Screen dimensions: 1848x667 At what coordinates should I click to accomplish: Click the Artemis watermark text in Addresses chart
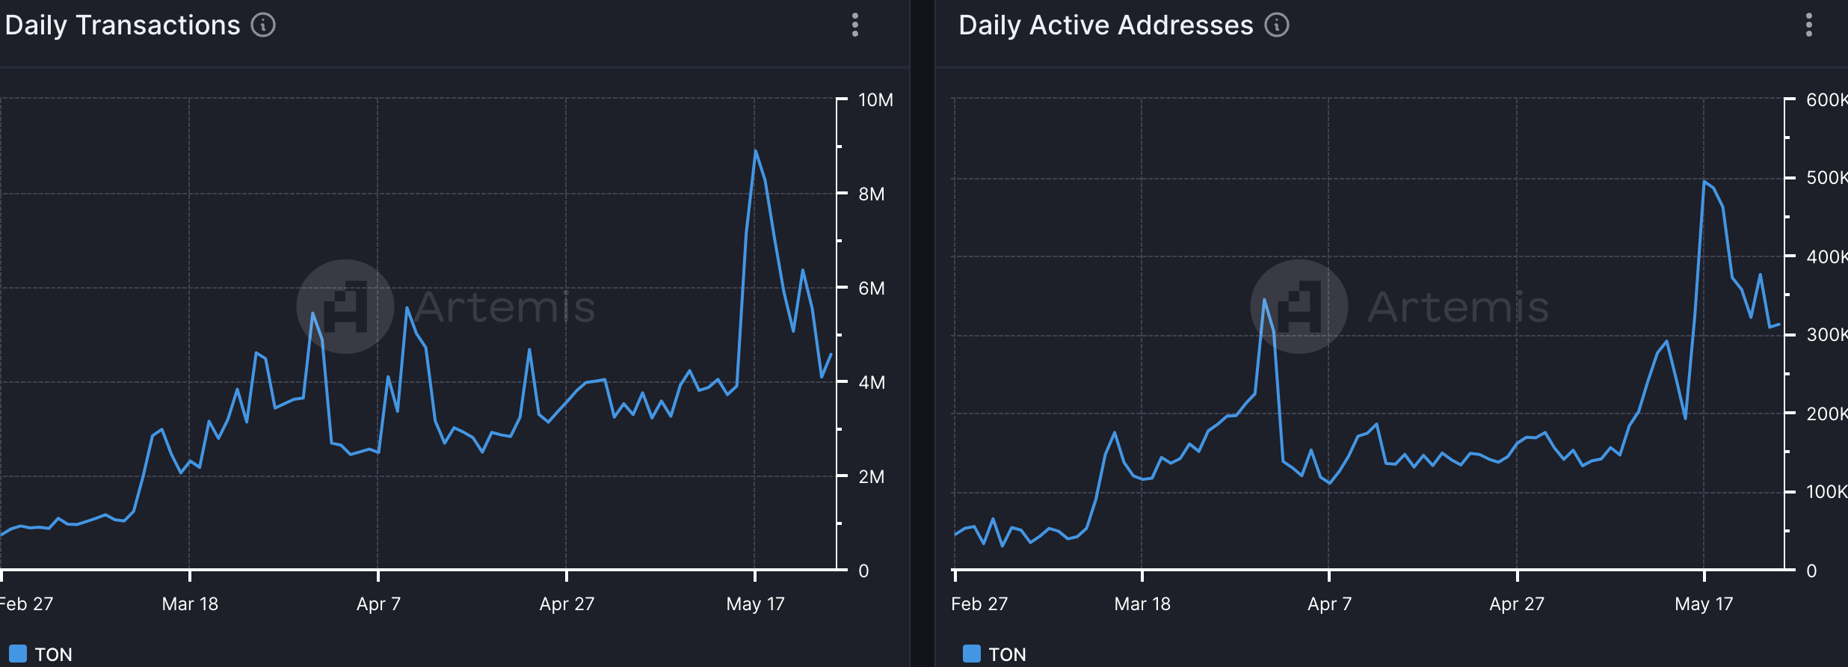click(1459, 307)
